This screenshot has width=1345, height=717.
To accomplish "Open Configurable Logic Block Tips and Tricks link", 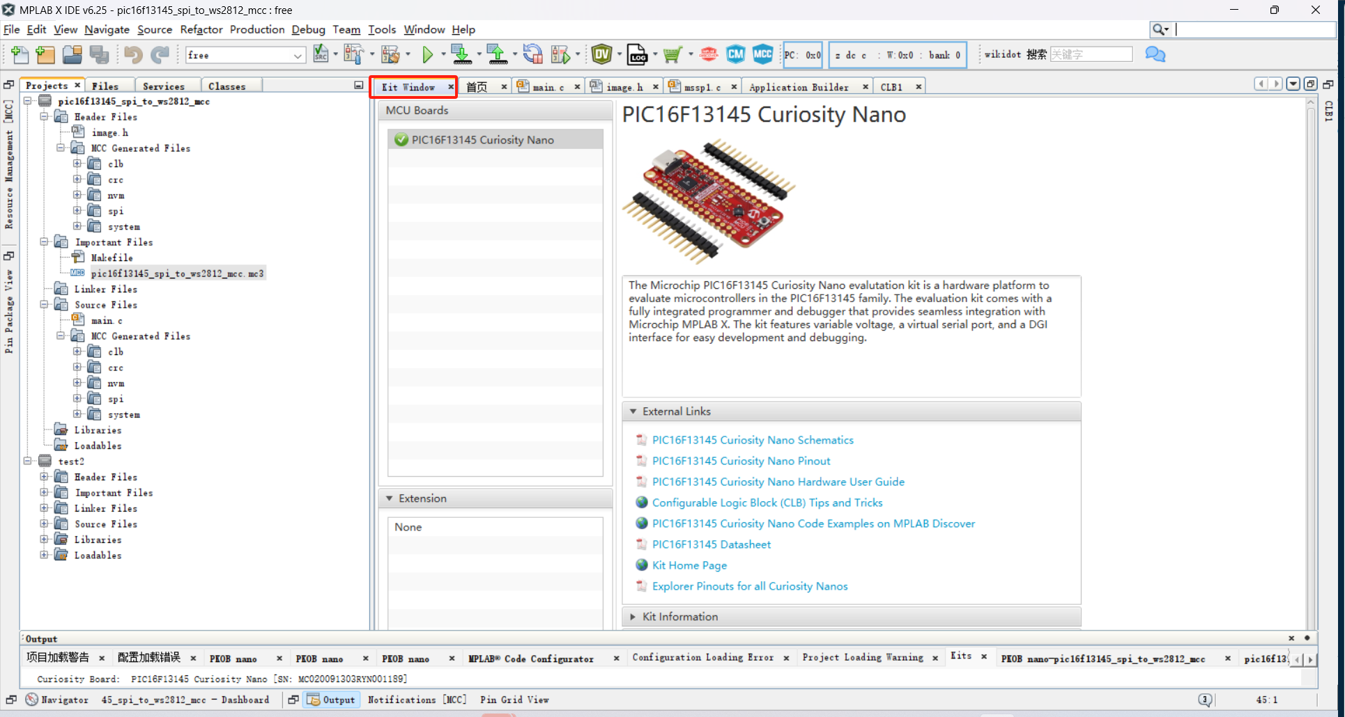I will tap(767, 503).
